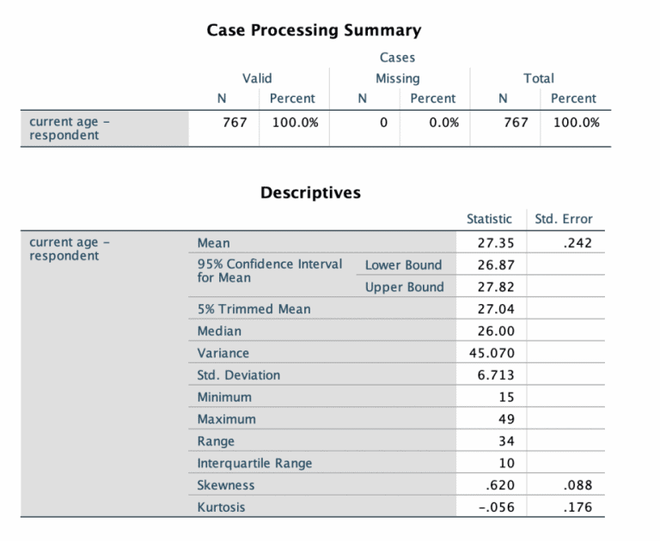This screenshot has height=541, width=660.
Task: Click the Lower Bound row label
Action: click(403, 265)
